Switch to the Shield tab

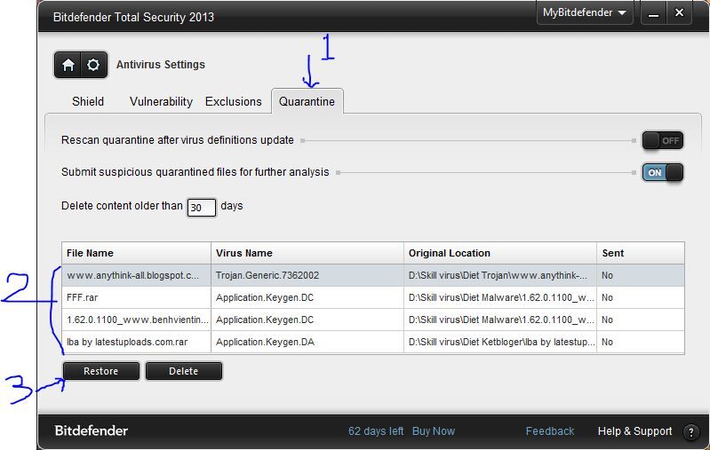[x=88, y=101]
